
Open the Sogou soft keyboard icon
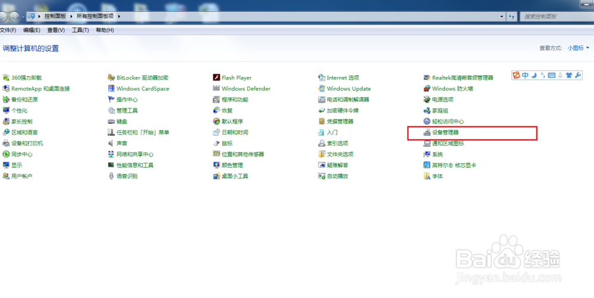[552, 75]
